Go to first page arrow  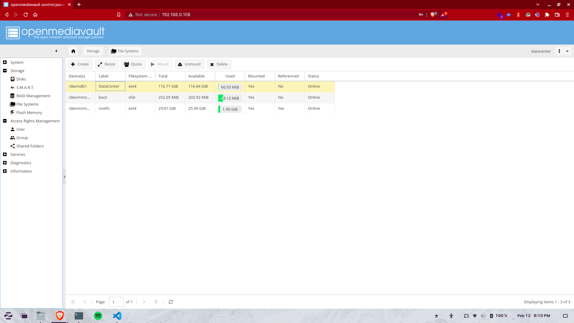click(x=73, y=302)
